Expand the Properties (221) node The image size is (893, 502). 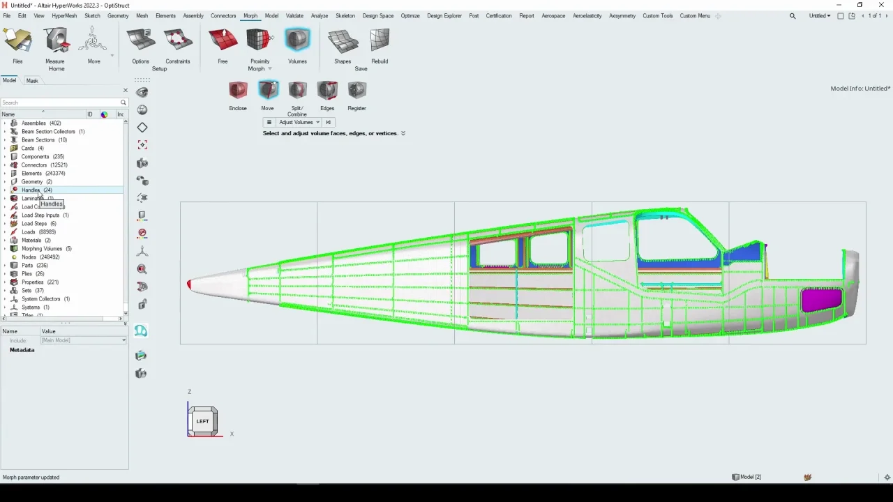pyautogui.click(x=5, y=282)
